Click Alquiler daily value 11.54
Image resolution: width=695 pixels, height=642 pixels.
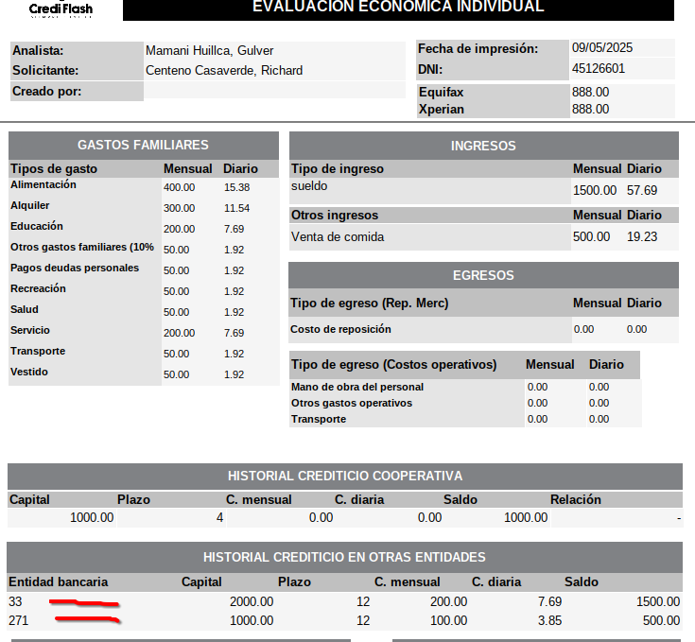pyautogui.click(x=236, y=208)
